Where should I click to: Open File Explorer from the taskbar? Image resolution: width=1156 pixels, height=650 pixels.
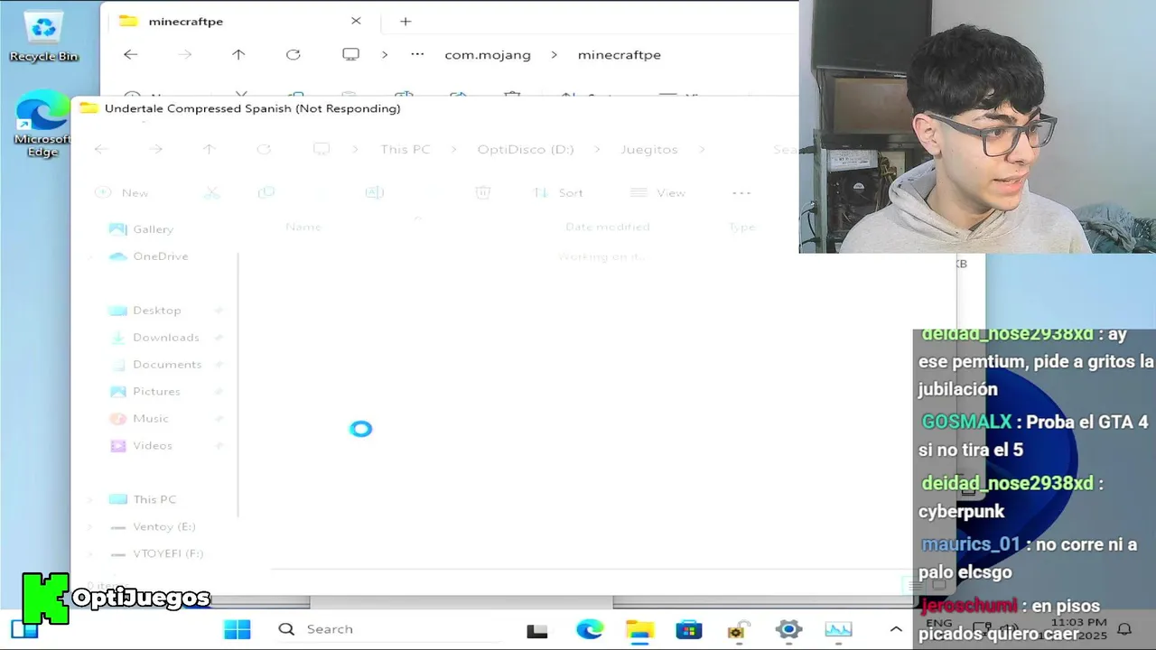pos(639,629)
